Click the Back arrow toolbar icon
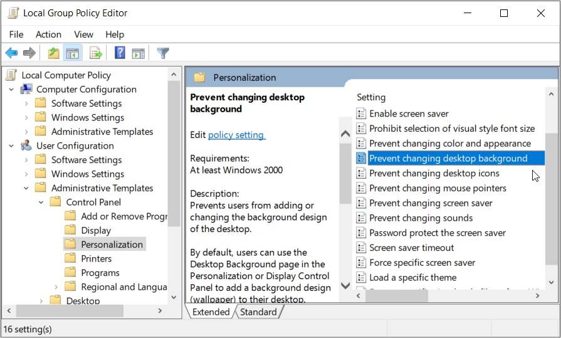Screen dimensions: 561x338 [11, 53]
